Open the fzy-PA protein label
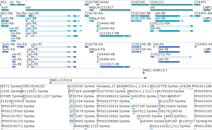This screenshot has height=130, width=212. [x=22, y=44]
